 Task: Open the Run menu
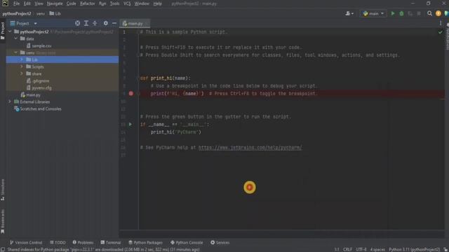point(102,3)
